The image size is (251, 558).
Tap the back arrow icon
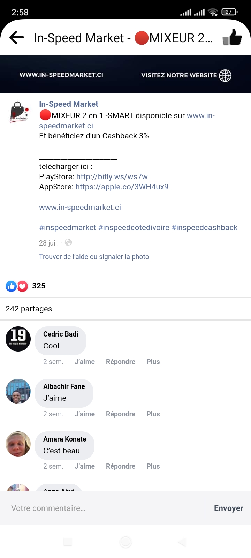click(x=17, y=37)
